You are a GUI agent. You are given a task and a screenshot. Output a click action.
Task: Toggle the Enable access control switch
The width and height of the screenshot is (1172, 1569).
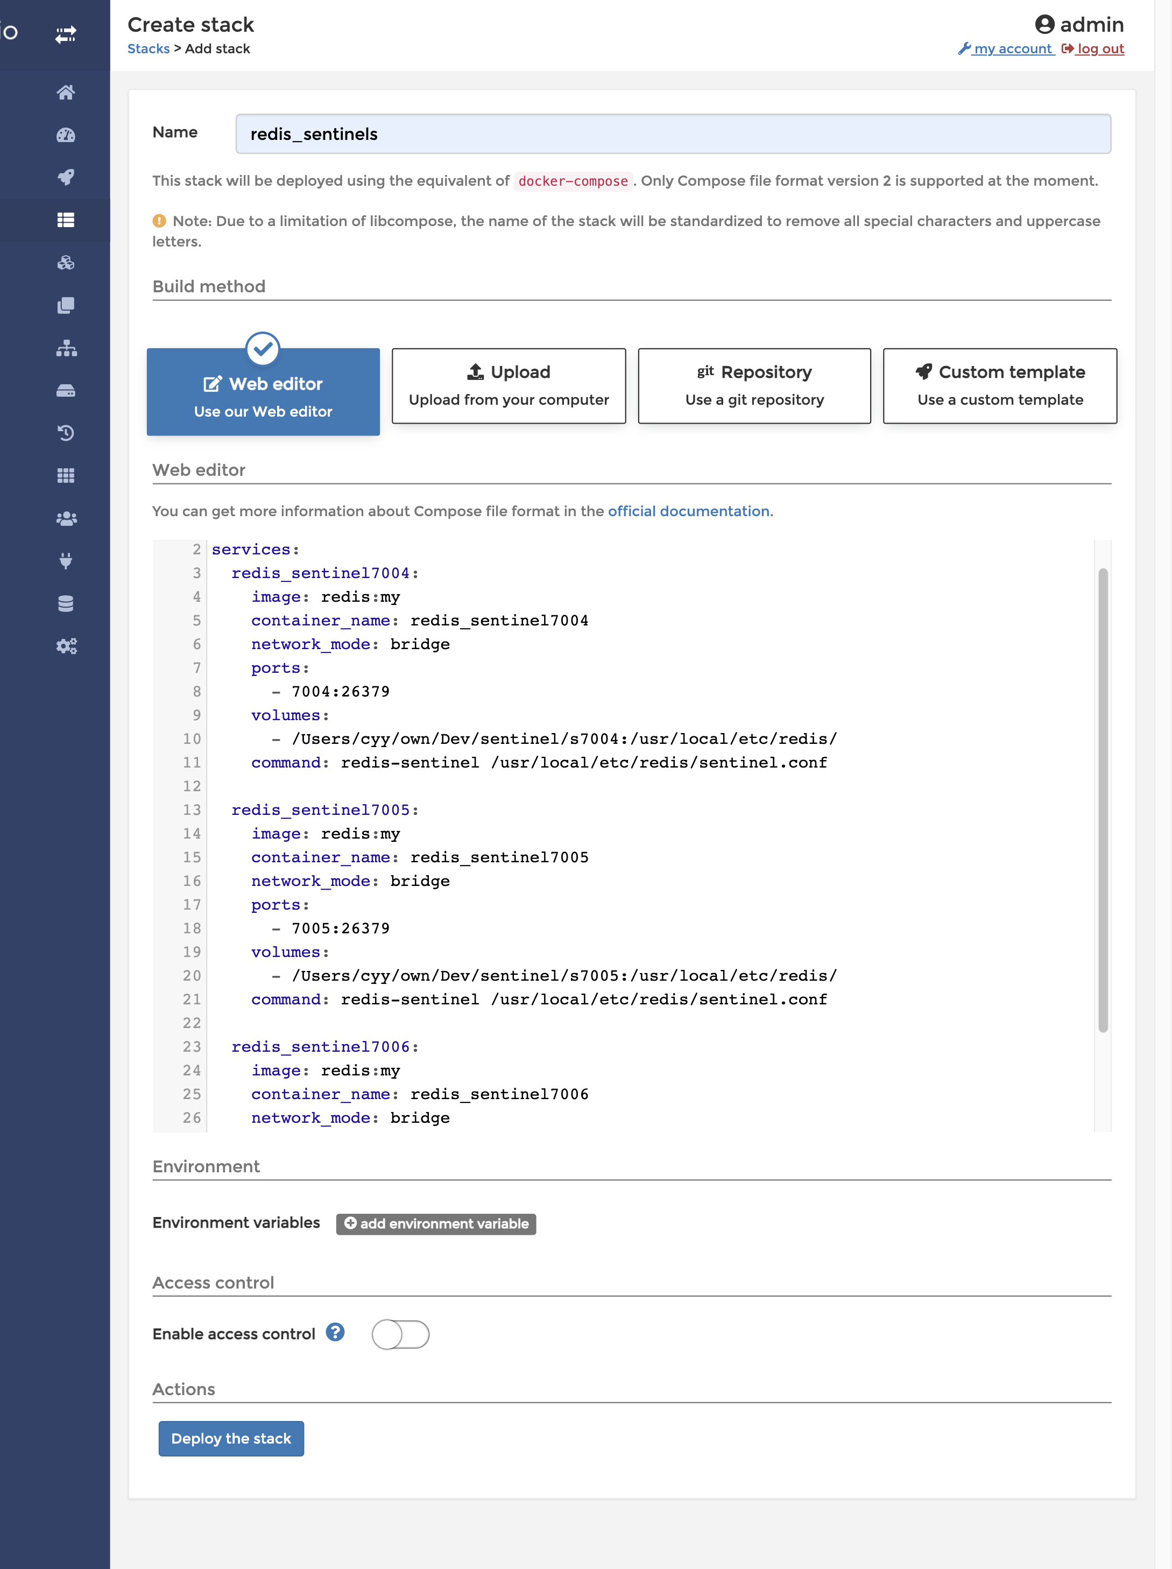point(400,1334)
